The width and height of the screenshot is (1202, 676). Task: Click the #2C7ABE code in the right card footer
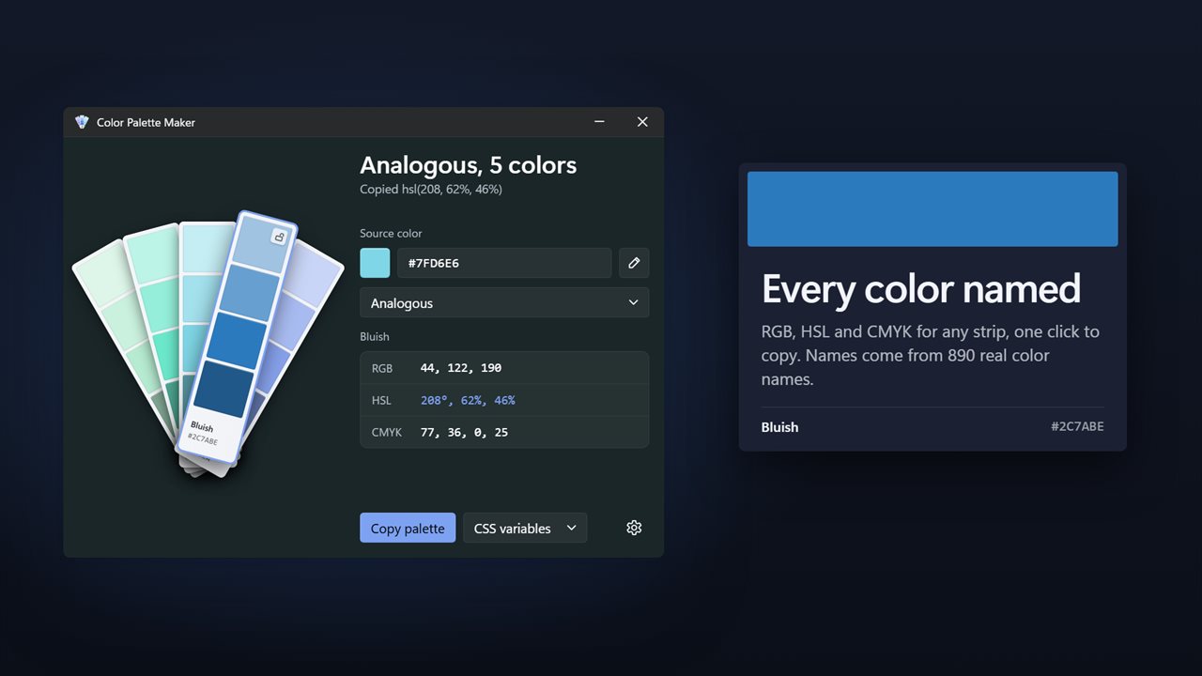click(1077, 427)
